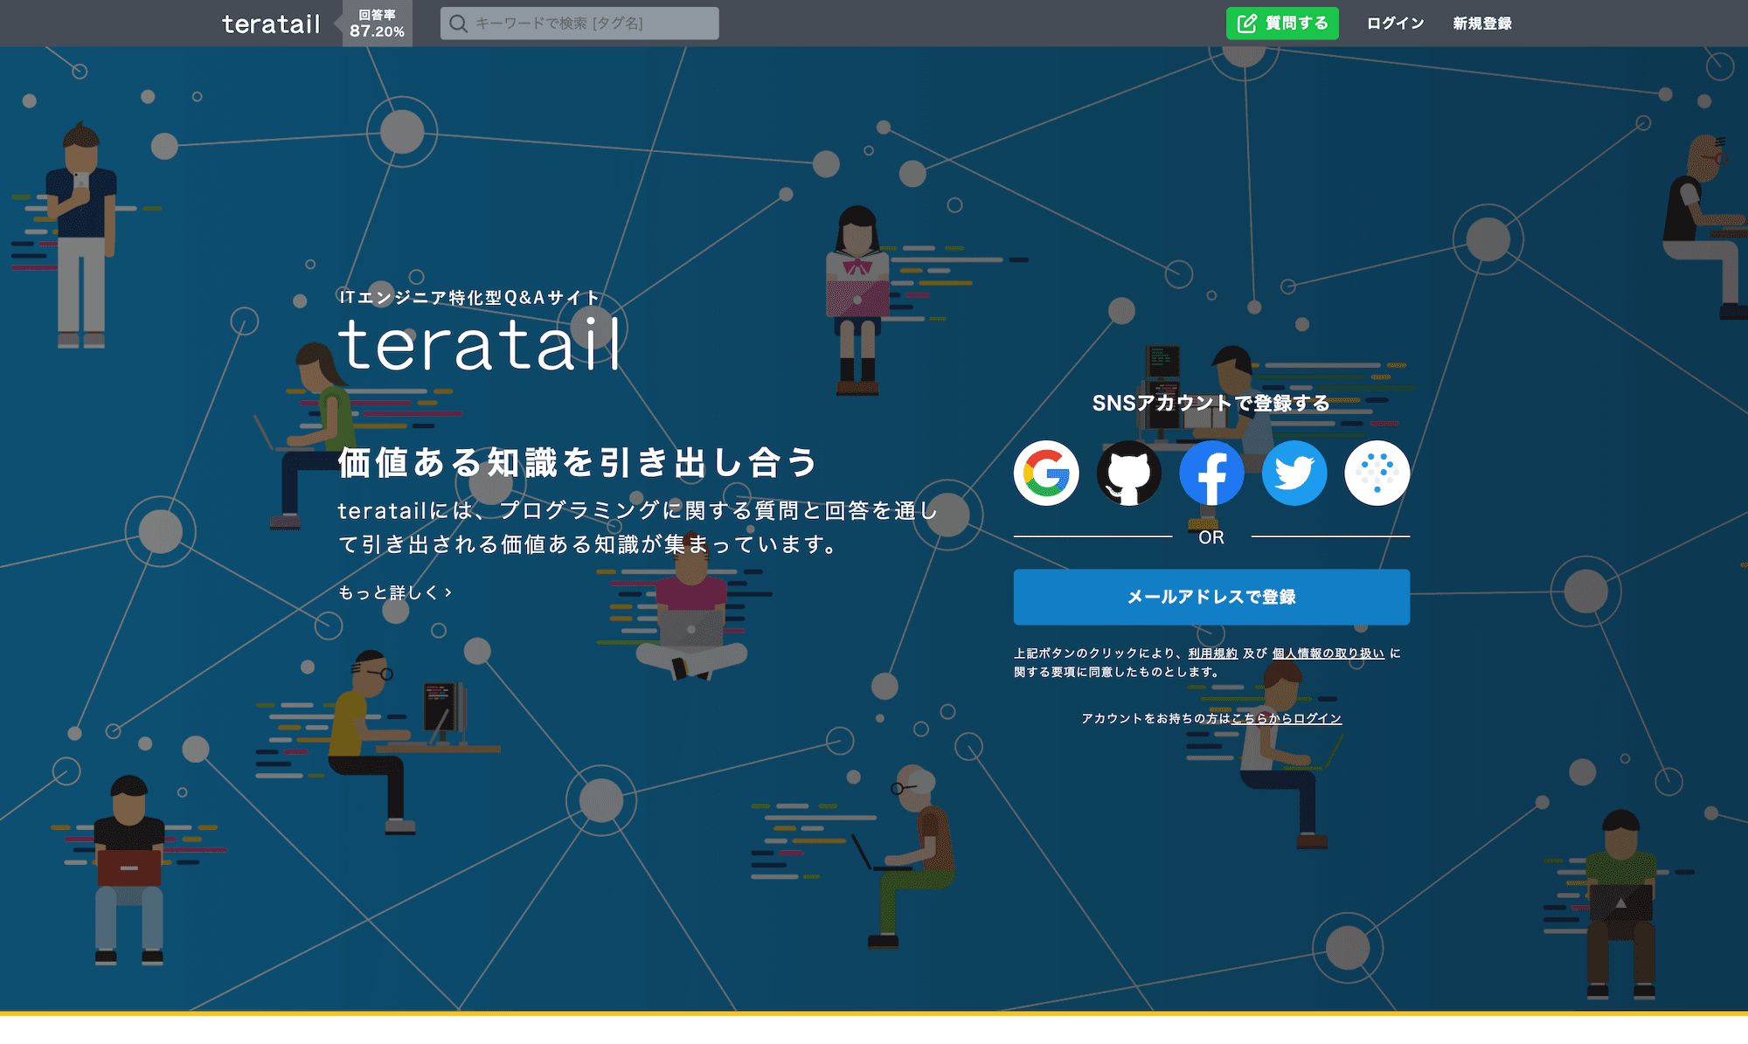Sign up with the GitHub icon
Image resolution: width=1748 pixels, height=1044 pixels.
pos(1129,474)
